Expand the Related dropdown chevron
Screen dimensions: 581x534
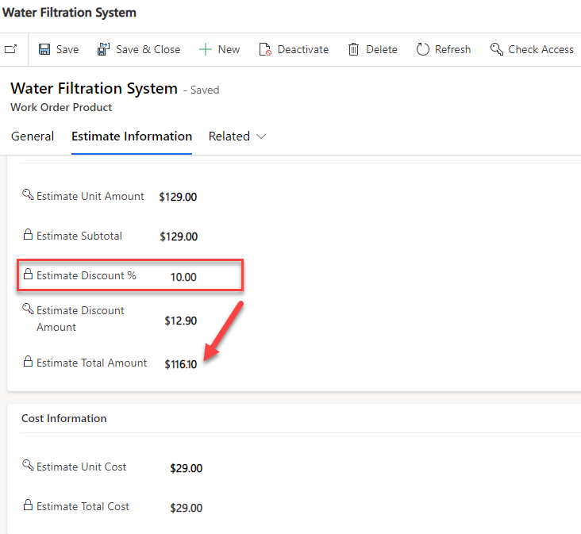point(261,136)
